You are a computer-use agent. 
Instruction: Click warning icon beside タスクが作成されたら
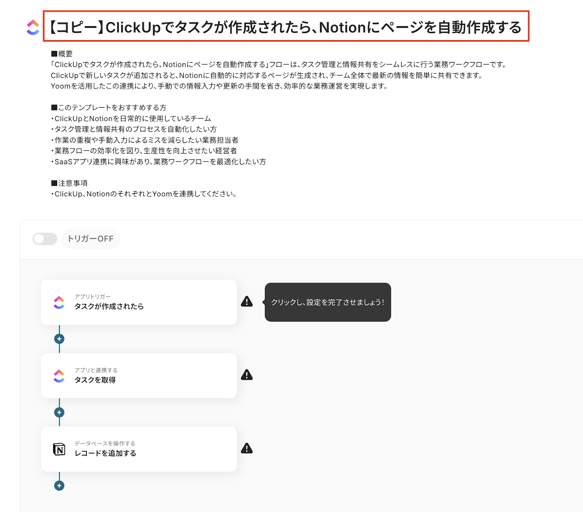247,302
